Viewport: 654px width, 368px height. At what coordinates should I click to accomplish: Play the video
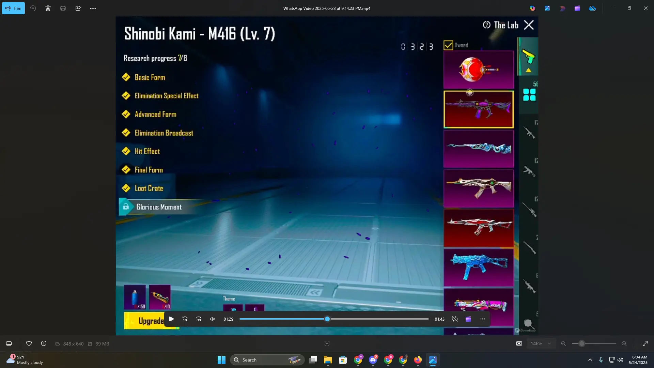[x=171, y=319]
